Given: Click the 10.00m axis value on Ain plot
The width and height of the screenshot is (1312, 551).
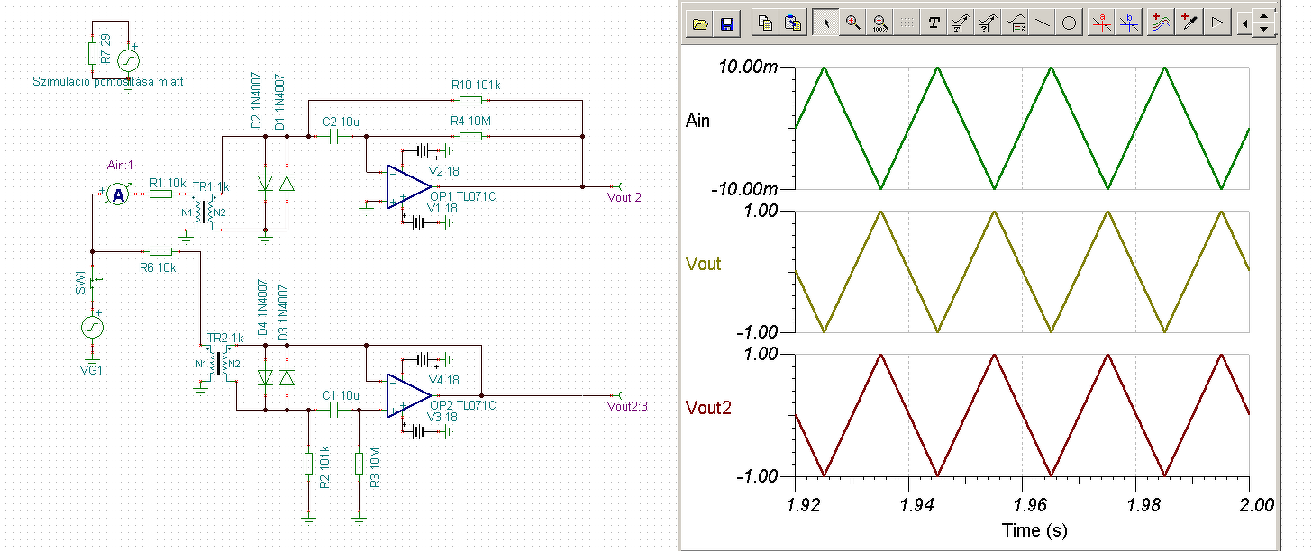Looking at the screenshot, I should 750,68.
